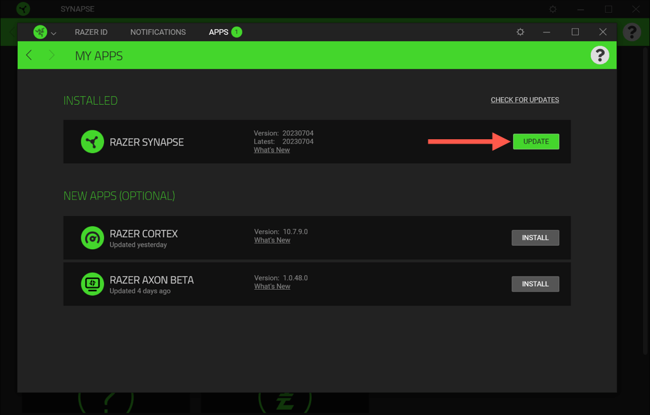Click CHECK FOR UPDATES link

click(525, 100)
